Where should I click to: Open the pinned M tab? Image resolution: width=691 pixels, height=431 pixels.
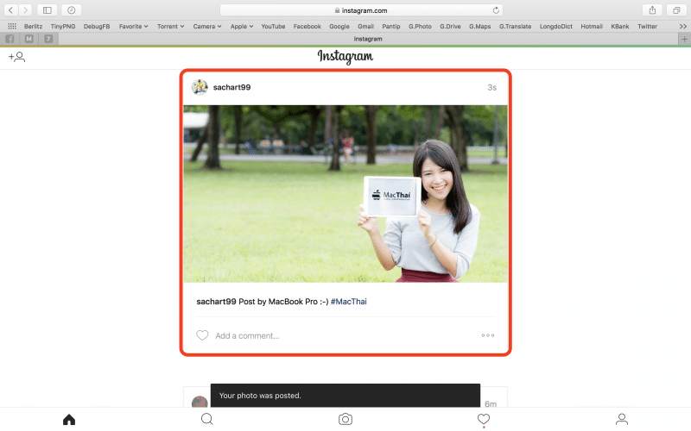[x=29, y=39]
